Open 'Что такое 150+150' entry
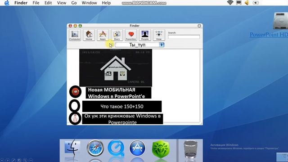 [122, 106]
